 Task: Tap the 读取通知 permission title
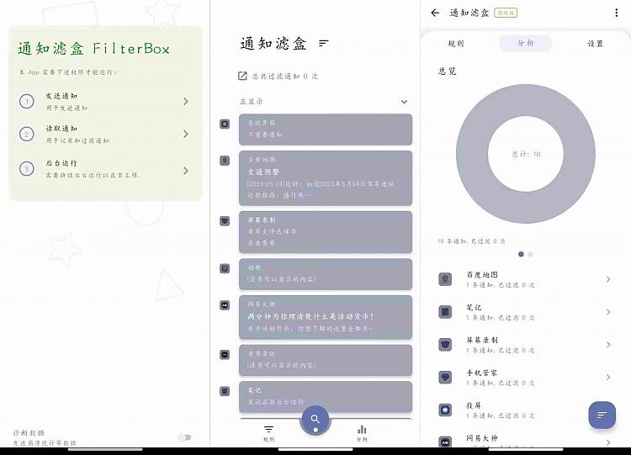pos(61,129)
